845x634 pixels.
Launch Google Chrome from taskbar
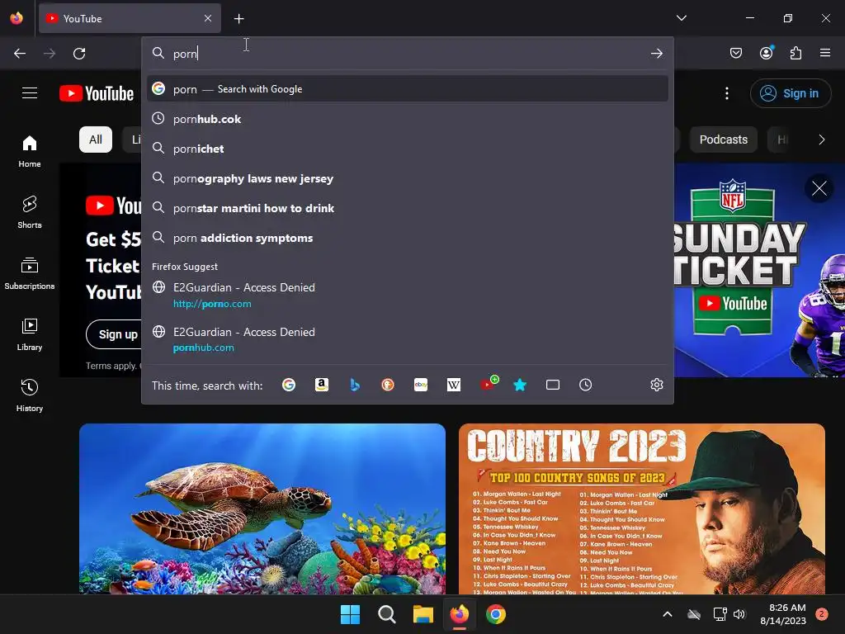496,614
